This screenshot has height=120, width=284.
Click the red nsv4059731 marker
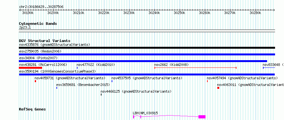35,81
